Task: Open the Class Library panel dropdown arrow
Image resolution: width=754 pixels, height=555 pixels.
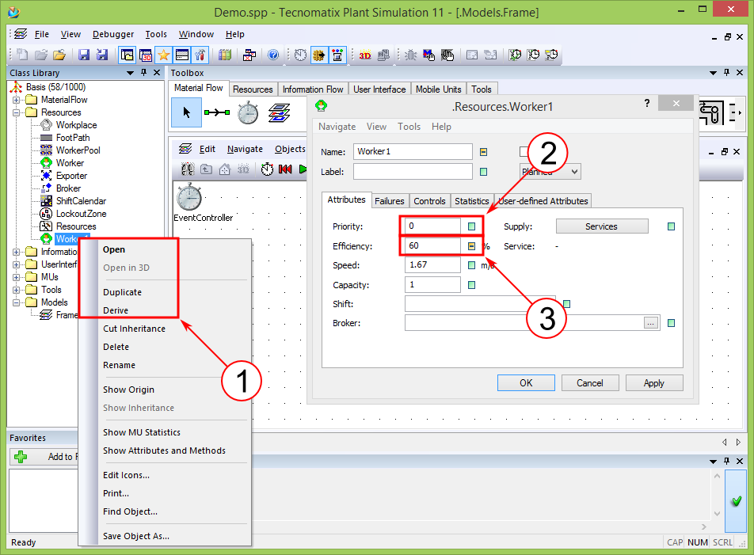Action: [x=130, y=73]
